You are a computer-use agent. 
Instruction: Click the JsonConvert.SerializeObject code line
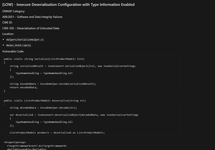(x=72, y=66)
